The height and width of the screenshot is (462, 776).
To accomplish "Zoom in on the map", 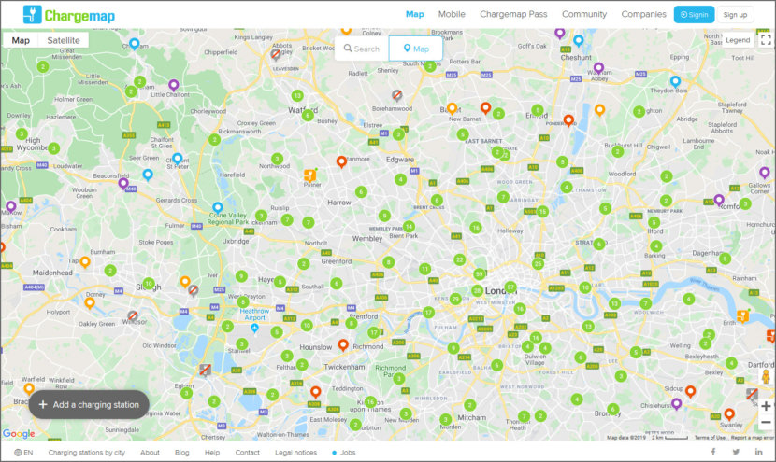I will point(766,406).
